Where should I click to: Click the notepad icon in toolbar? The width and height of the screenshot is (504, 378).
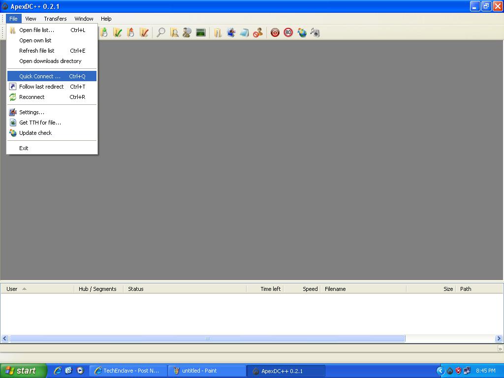(x=244, y=32)
